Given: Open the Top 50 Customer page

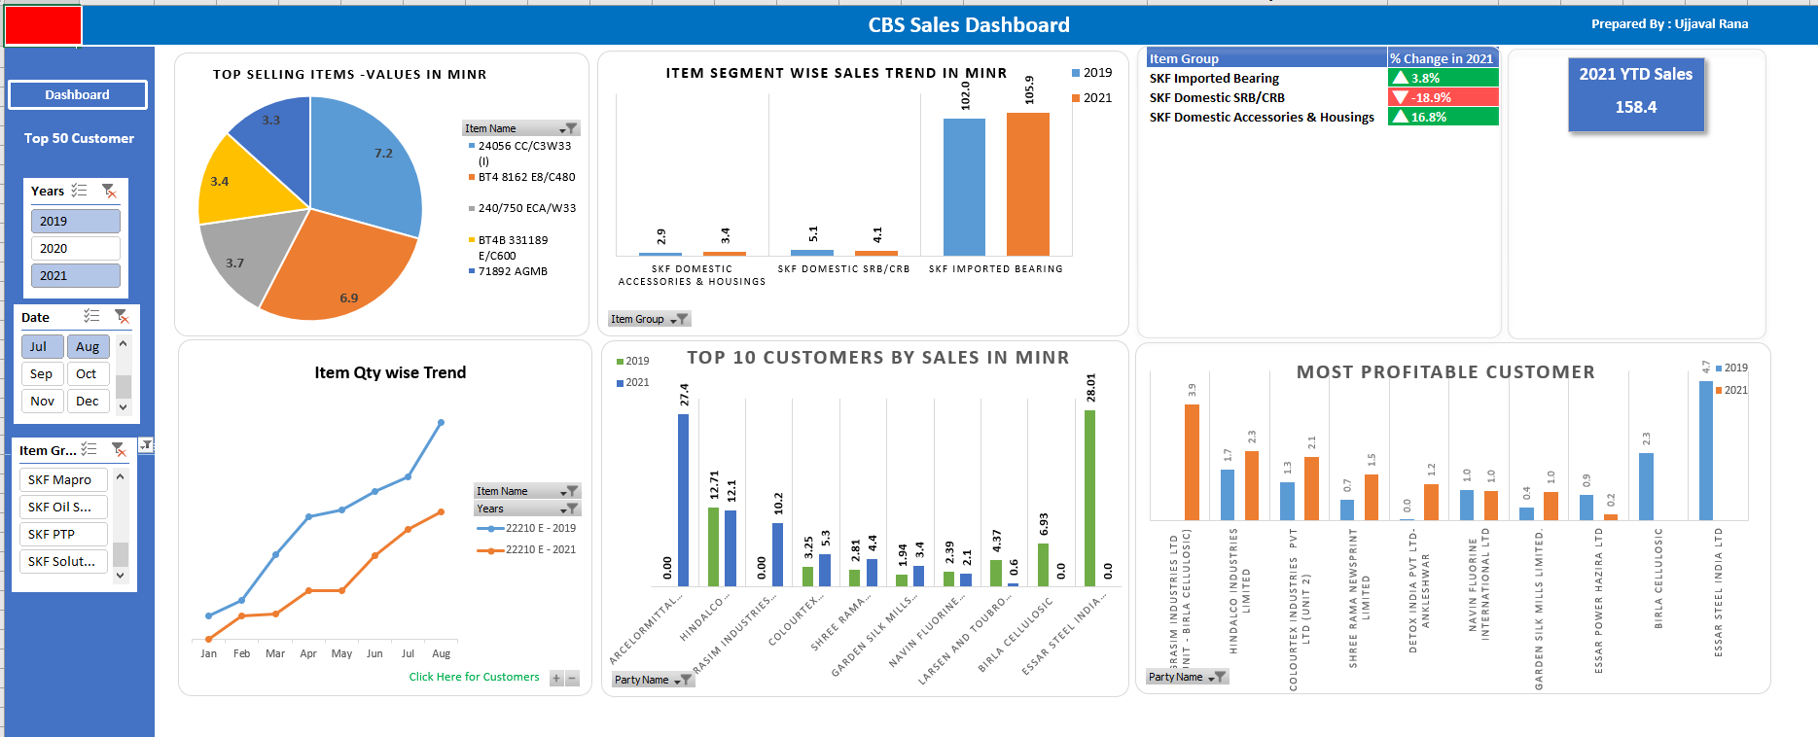Looking at the screenshot, I should pyautogui.click(x=79, y=138).
